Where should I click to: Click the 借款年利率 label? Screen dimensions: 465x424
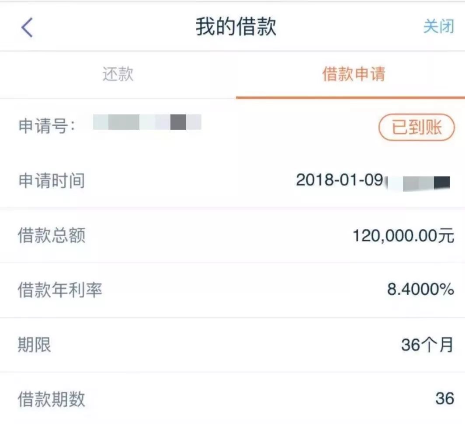point(60,290)
